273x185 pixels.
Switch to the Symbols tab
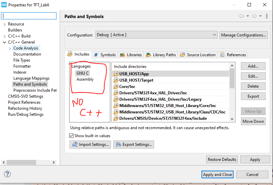tap(105, 55)
